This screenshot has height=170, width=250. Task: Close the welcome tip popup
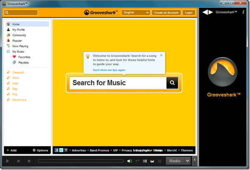(x=161, y=55)
